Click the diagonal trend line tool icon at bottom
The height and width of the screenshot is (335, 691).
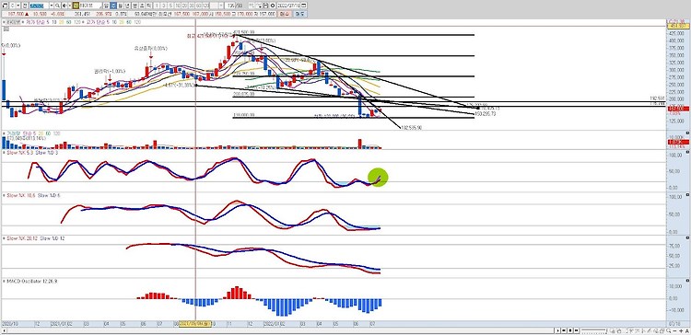650,330
